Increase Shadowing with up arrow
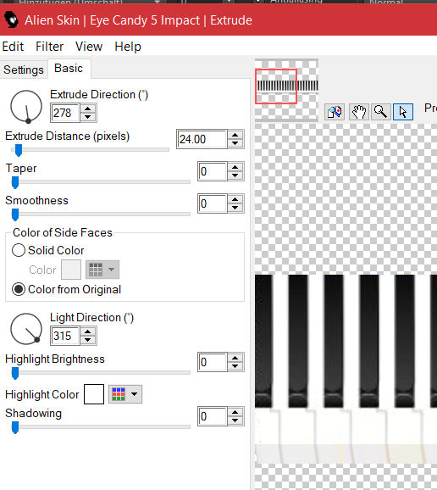Image resolution: width=437 pixels, height=490 pixels. (x=235, y=412)
